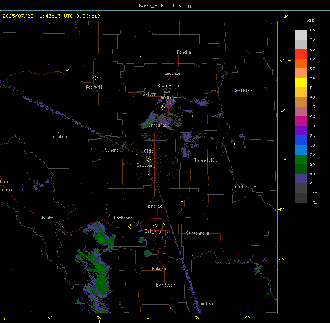The width and height of the screenshot is (330, 323).
Task: Click the 2025/07/23 01:43:13 UTC timestamp
Action: [38, 16]
